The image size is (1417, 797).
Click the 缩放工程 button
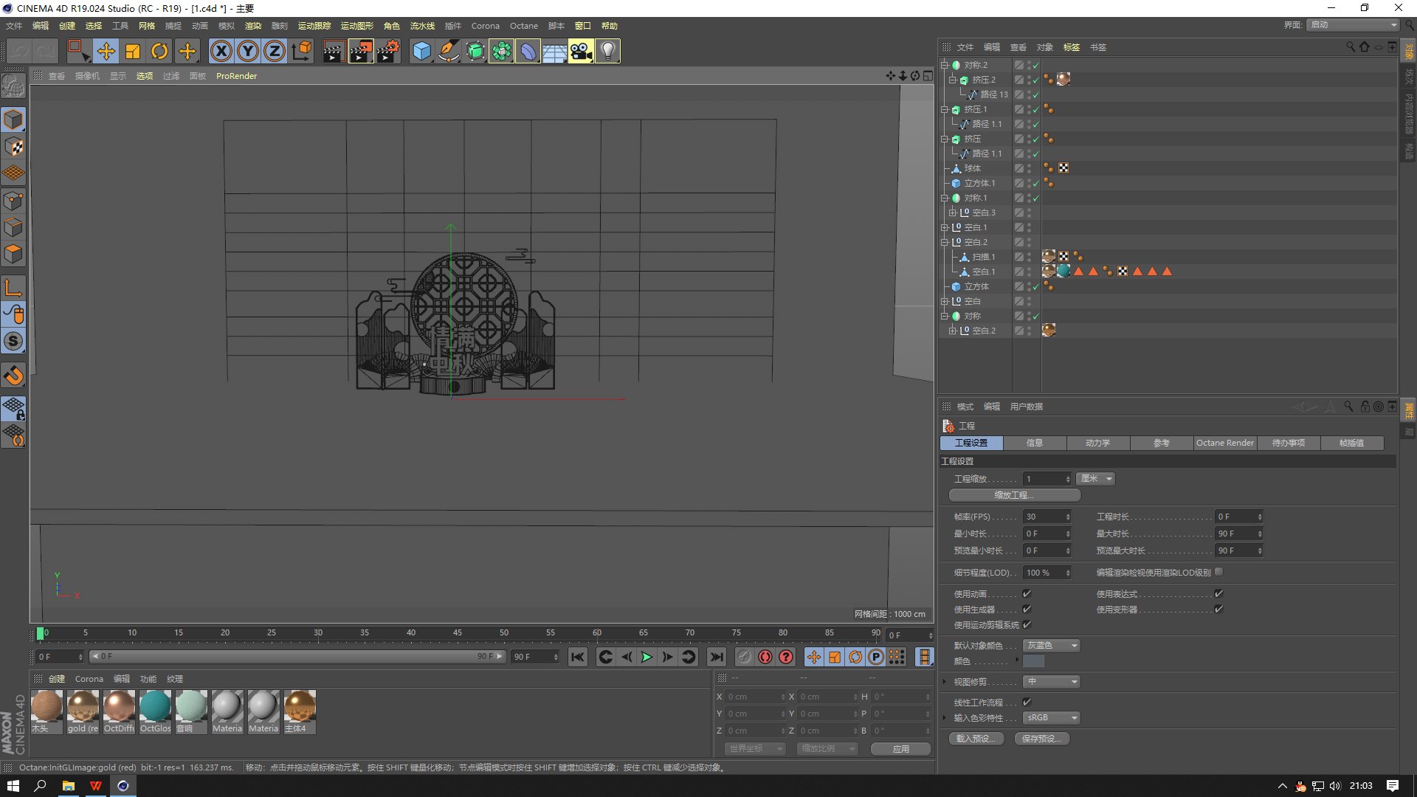(x=1015, y=495)
